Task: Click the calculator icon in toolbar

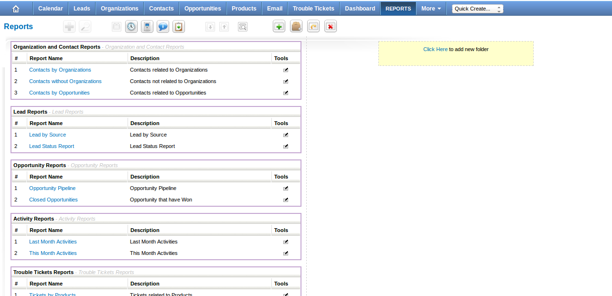Action: pyautogui.click(x=147, y=27)
